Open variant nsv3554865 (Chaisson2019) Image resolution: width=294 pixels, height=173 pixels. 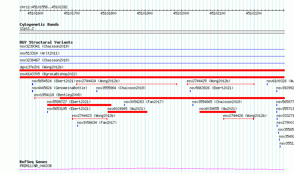pos(217,102)
